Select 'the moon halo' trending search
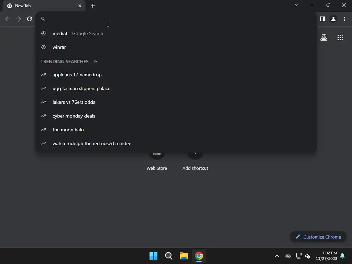This screenshot has height=264, width=352. pos(176,130)
